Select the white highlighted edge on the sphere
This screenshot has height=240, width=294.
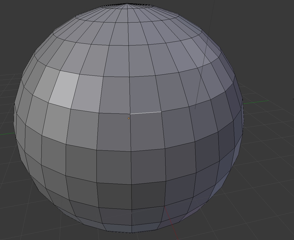[x=146, y=113]
